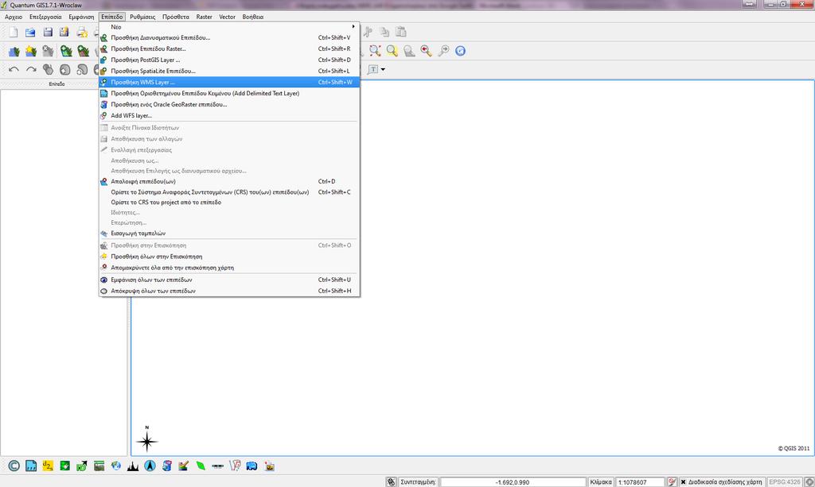This screenshot has height=487, width=815.
Task: Open the Εμφάνιση menu
Action: [x=82, y=17]
